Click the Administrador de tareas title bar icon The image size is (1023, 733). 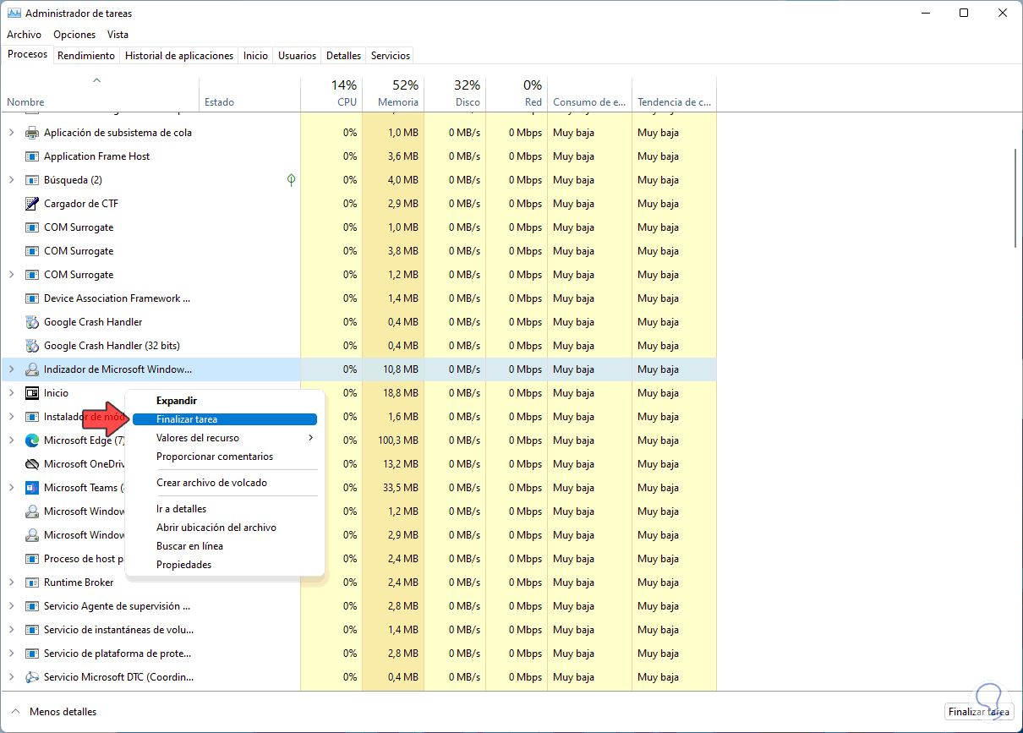[13, 14]
